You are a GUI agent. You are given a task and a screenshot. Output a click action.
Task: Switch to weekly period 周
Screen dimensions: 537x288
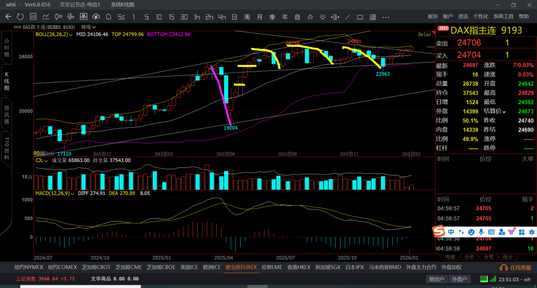[247, 17]
